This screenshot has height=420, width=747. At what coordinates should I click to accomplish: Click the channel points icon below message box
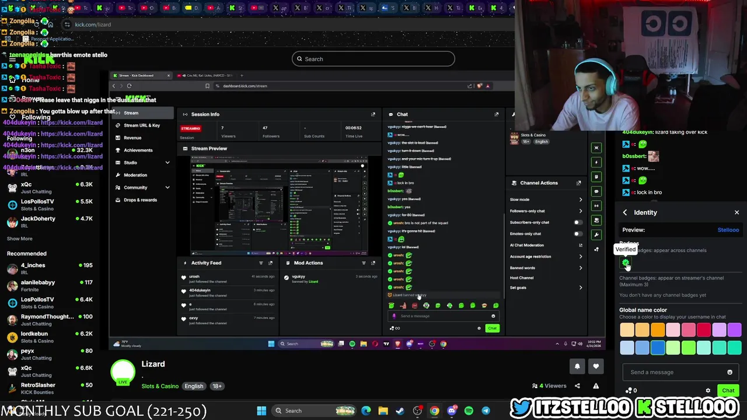coord(629,390)
